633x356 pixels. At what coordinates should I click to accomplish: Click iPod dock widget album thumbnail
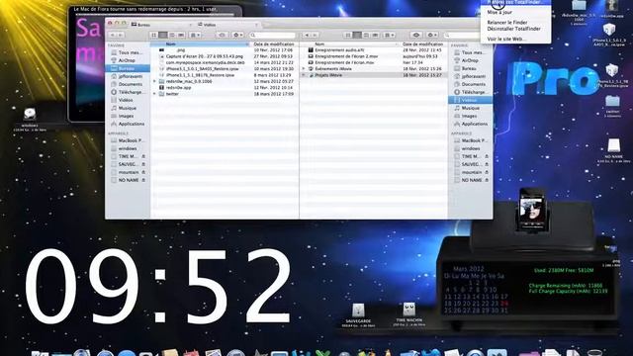[532, 208]
